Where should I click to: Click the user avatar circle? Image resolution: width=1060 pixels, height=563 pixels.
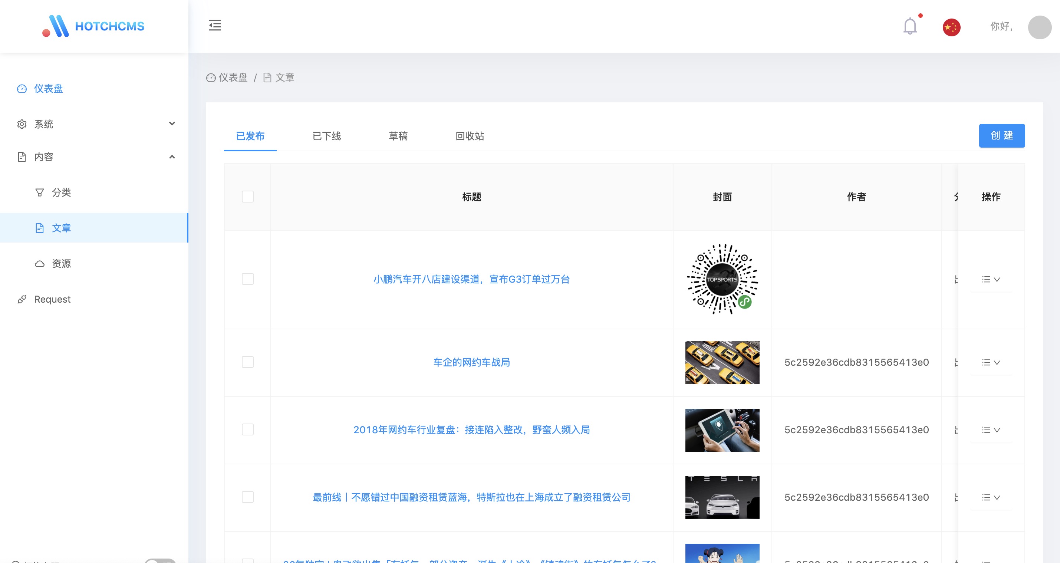coord(1040,27)
